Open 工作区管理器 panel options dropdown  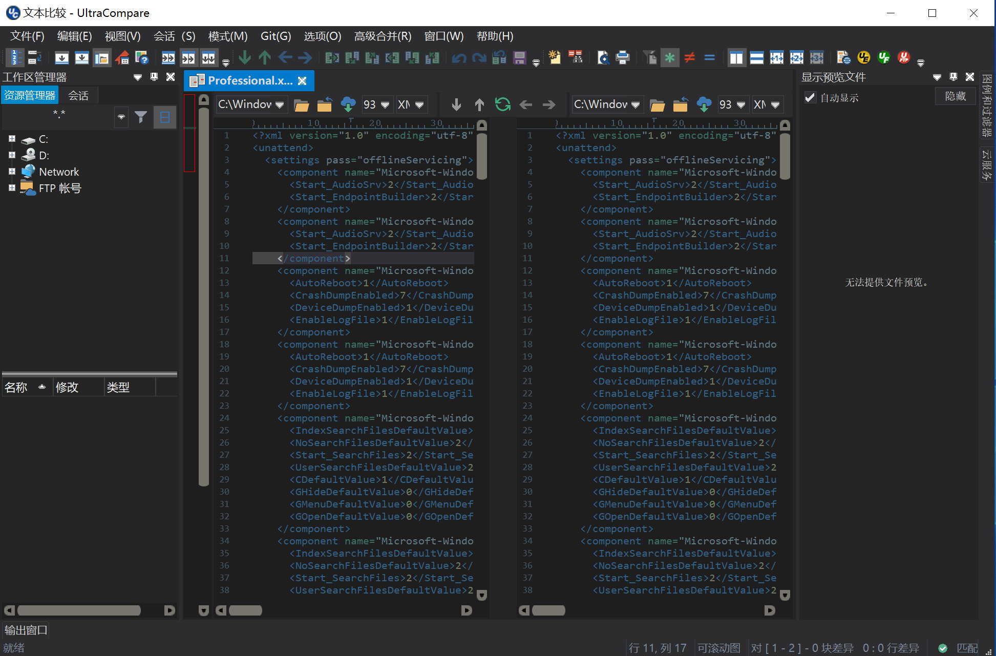point(137,77)
